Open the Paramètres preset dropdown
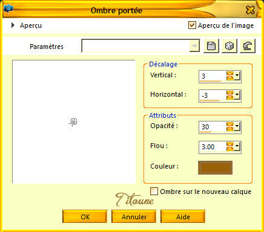The image size is (264, 232). click(x=194, y=46)
